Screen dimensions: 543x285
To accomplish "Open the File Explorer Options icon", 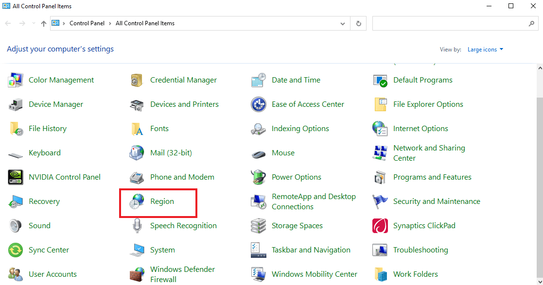I will [380, 104].
